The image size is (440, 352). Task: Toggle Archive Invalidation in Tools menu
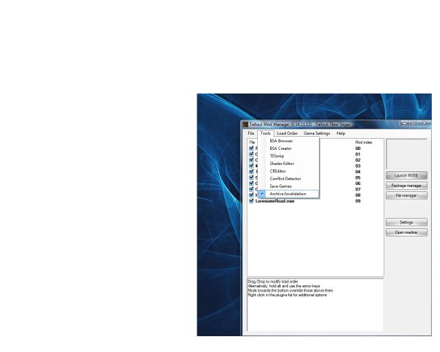pyautogui.click(x=289, y=194)
